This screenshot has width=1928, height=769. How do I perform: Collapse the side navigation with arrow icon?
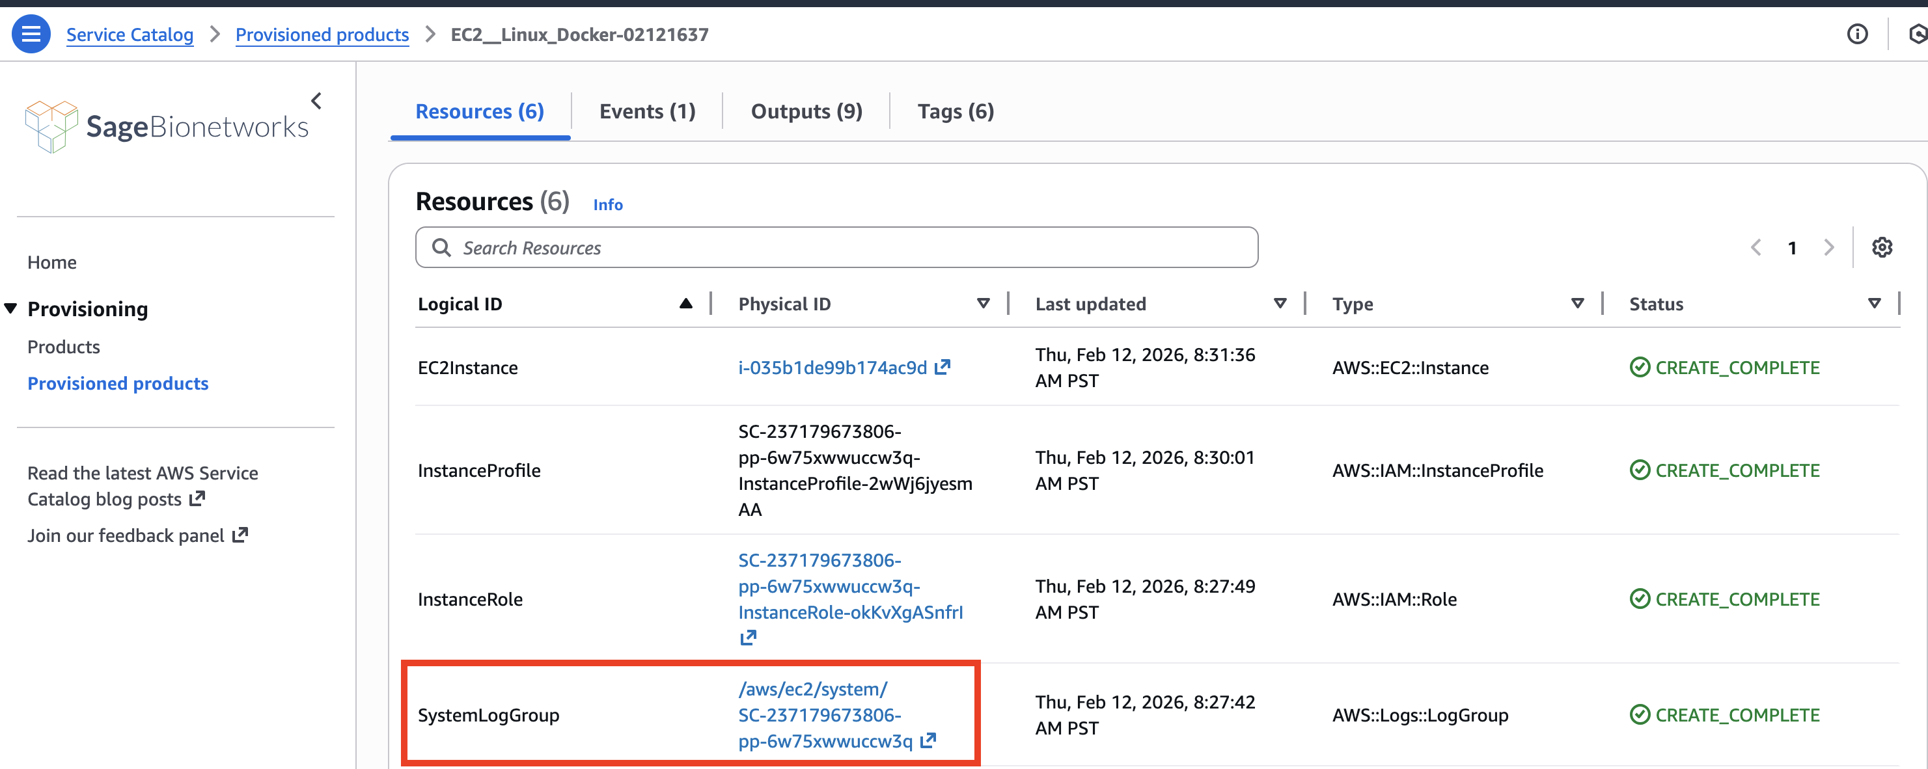pyautogui.click(x=316, y=101)
